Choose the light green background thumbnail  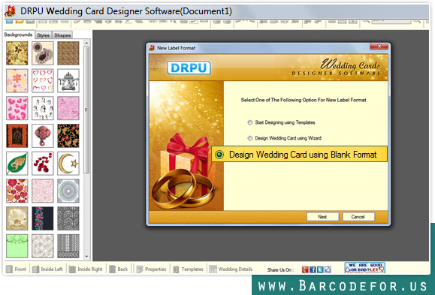[x=17, y=246]
